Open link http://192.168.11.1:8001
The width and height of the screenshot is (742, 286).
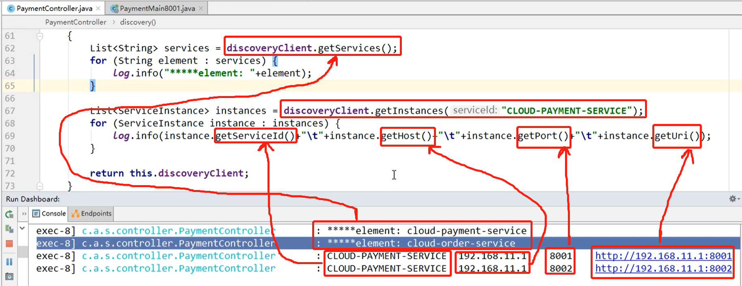point(663,256)
